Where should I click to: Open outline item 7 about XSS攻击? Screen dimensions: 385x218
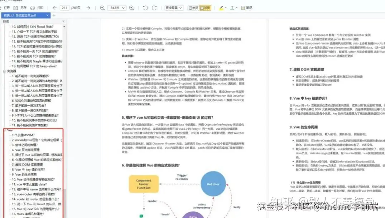[x=29, y=105]
